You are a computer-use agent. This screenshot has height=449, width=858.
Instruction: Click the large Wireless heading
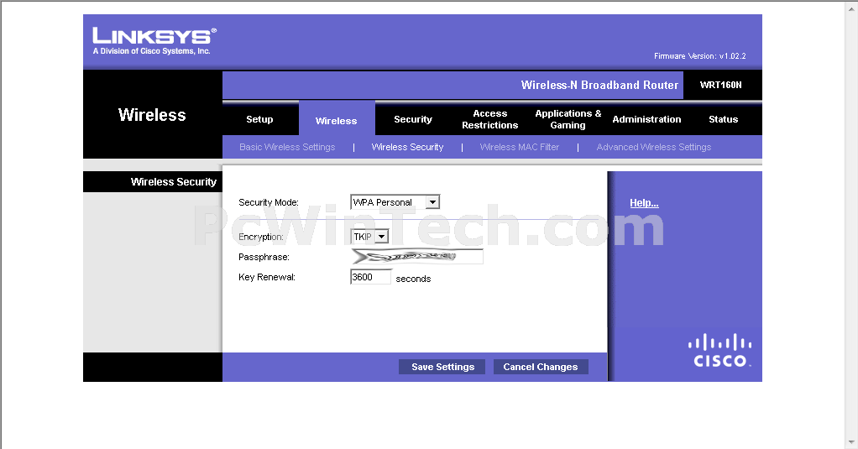[x=152, y=115]
